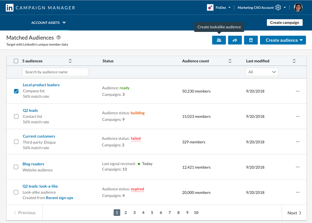312x223 pixels.
Task: Open more options for Blog readers row
Action: pyautogui.click(x=297, y=167)
